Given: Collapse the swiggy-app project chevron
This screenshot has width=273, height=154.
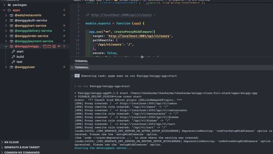Looking at the screenshot, I should tap(6, 46).
